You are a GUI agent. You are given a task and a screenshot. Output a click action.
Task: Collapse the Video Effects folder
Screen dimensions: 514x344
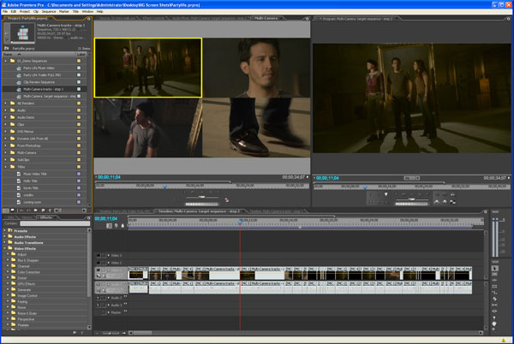click(x=4, y=248)
